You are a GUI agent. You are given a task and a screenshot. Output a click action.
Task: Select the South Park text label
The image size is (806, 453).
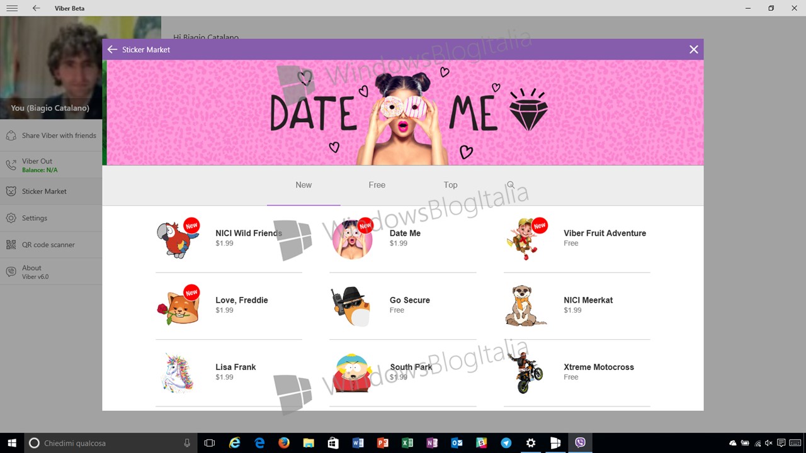(x=411, y=367)
